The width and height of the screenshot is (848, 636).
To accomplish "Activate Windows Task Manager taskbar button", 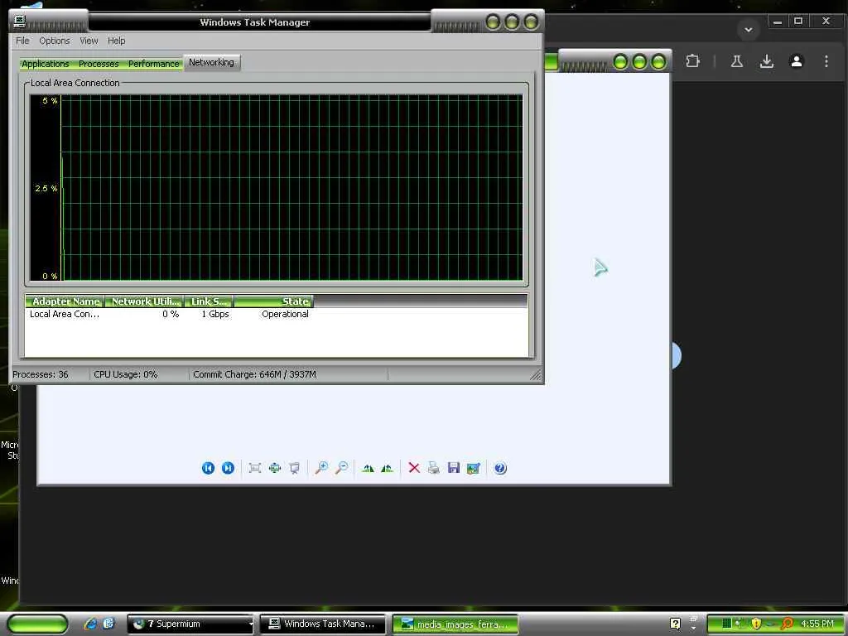I will pos(322,624).
